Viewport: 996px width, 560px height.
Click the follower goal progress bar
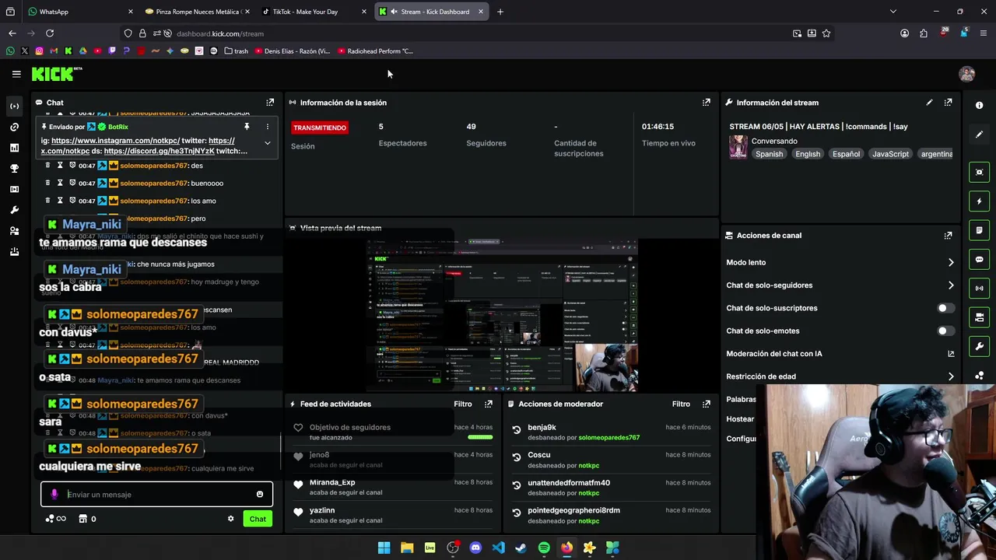click(480, 437)
